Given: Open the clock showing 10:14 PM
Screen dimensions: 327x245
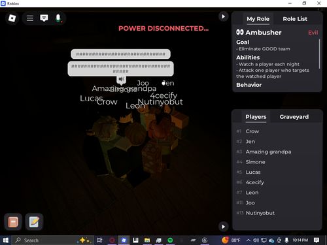Looking at the screenshot, I should 300,240.
